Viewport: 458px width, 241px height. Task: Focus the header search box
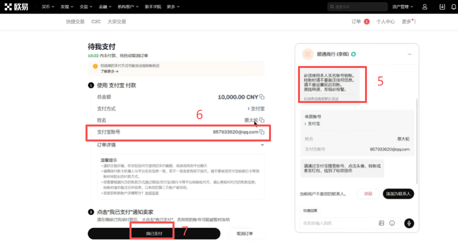357,6
